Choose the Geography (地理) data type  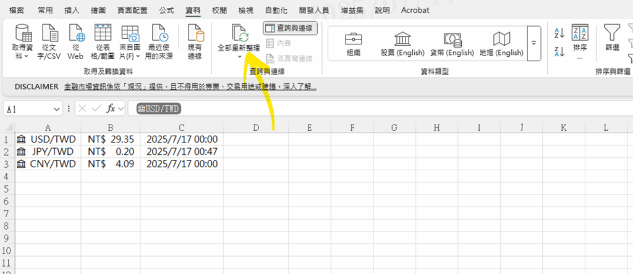[501, 43]
